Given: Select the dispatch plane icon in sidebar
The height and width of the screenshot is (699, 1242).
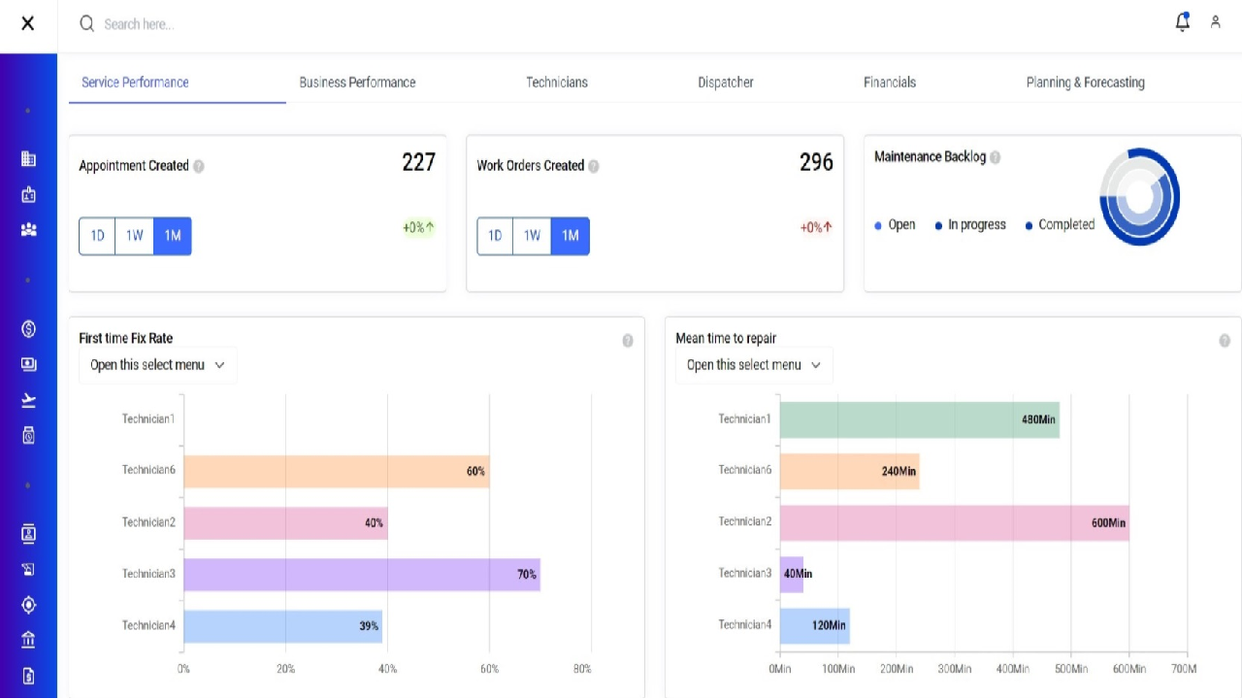Looking at the screenshot, I should 28,399.
